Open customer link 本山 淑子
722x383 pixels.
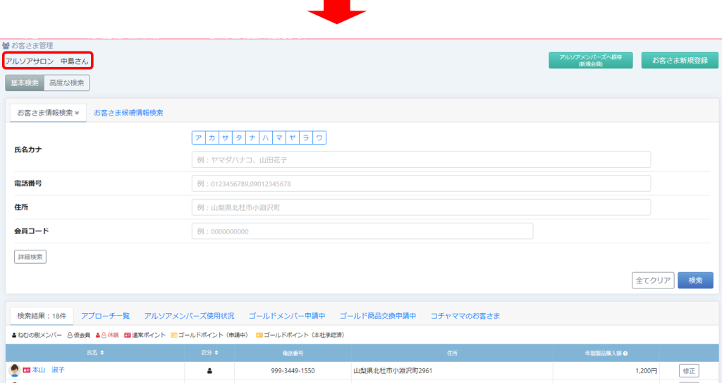[x=48, y=370]
